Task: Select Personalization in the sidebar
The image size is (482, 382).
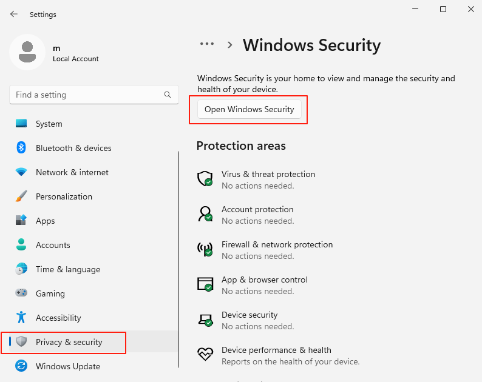Action: click(x=64, y=196)
